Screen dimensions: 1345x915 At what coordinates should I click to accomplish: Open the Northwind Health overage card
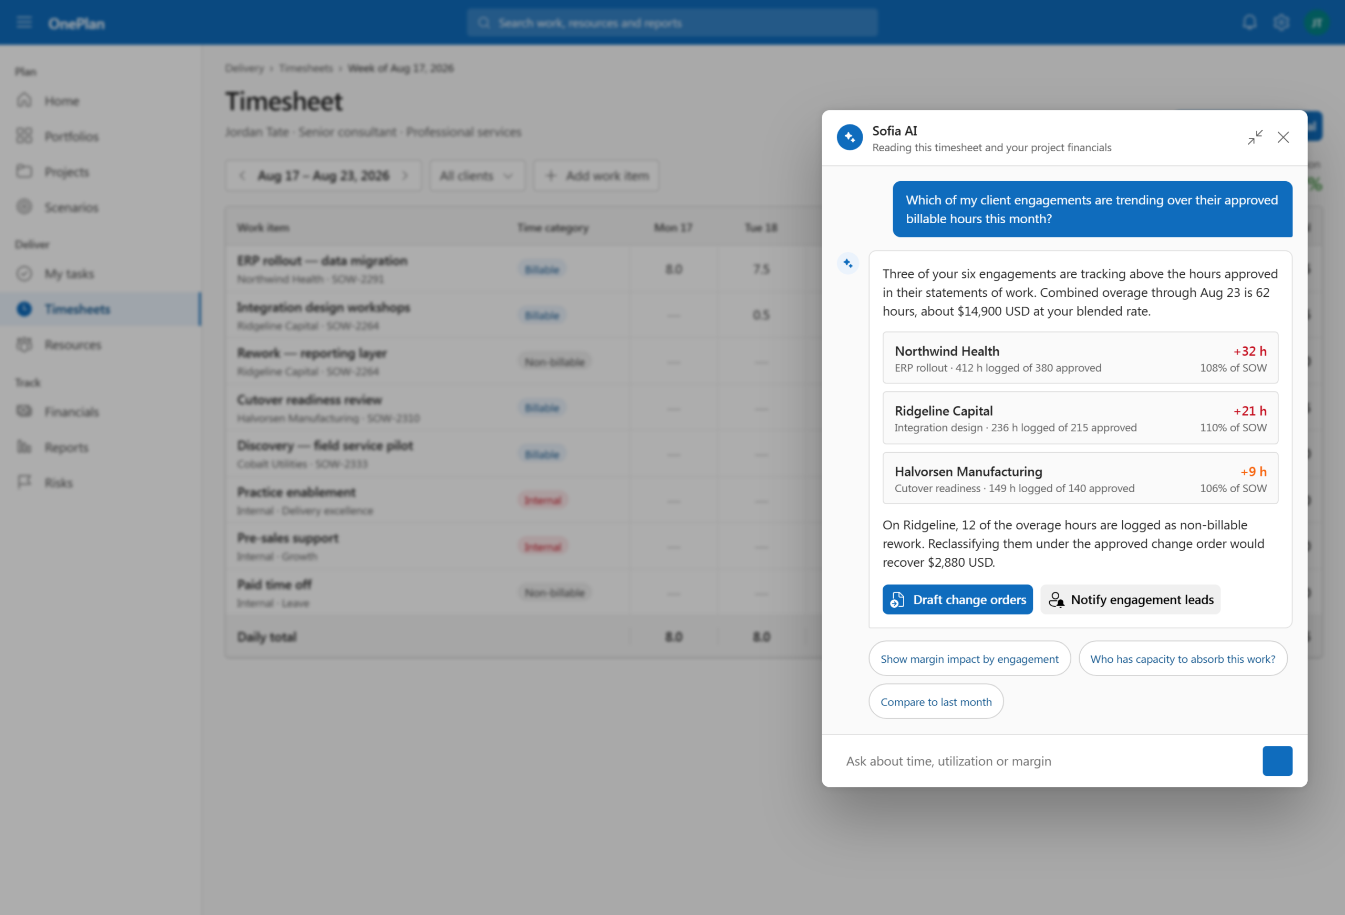click(1080, 358)
